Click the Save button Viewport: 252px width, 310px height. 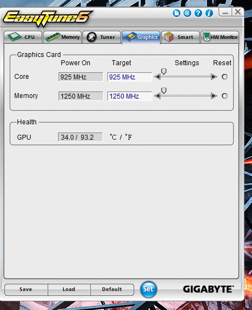[26, 289]
